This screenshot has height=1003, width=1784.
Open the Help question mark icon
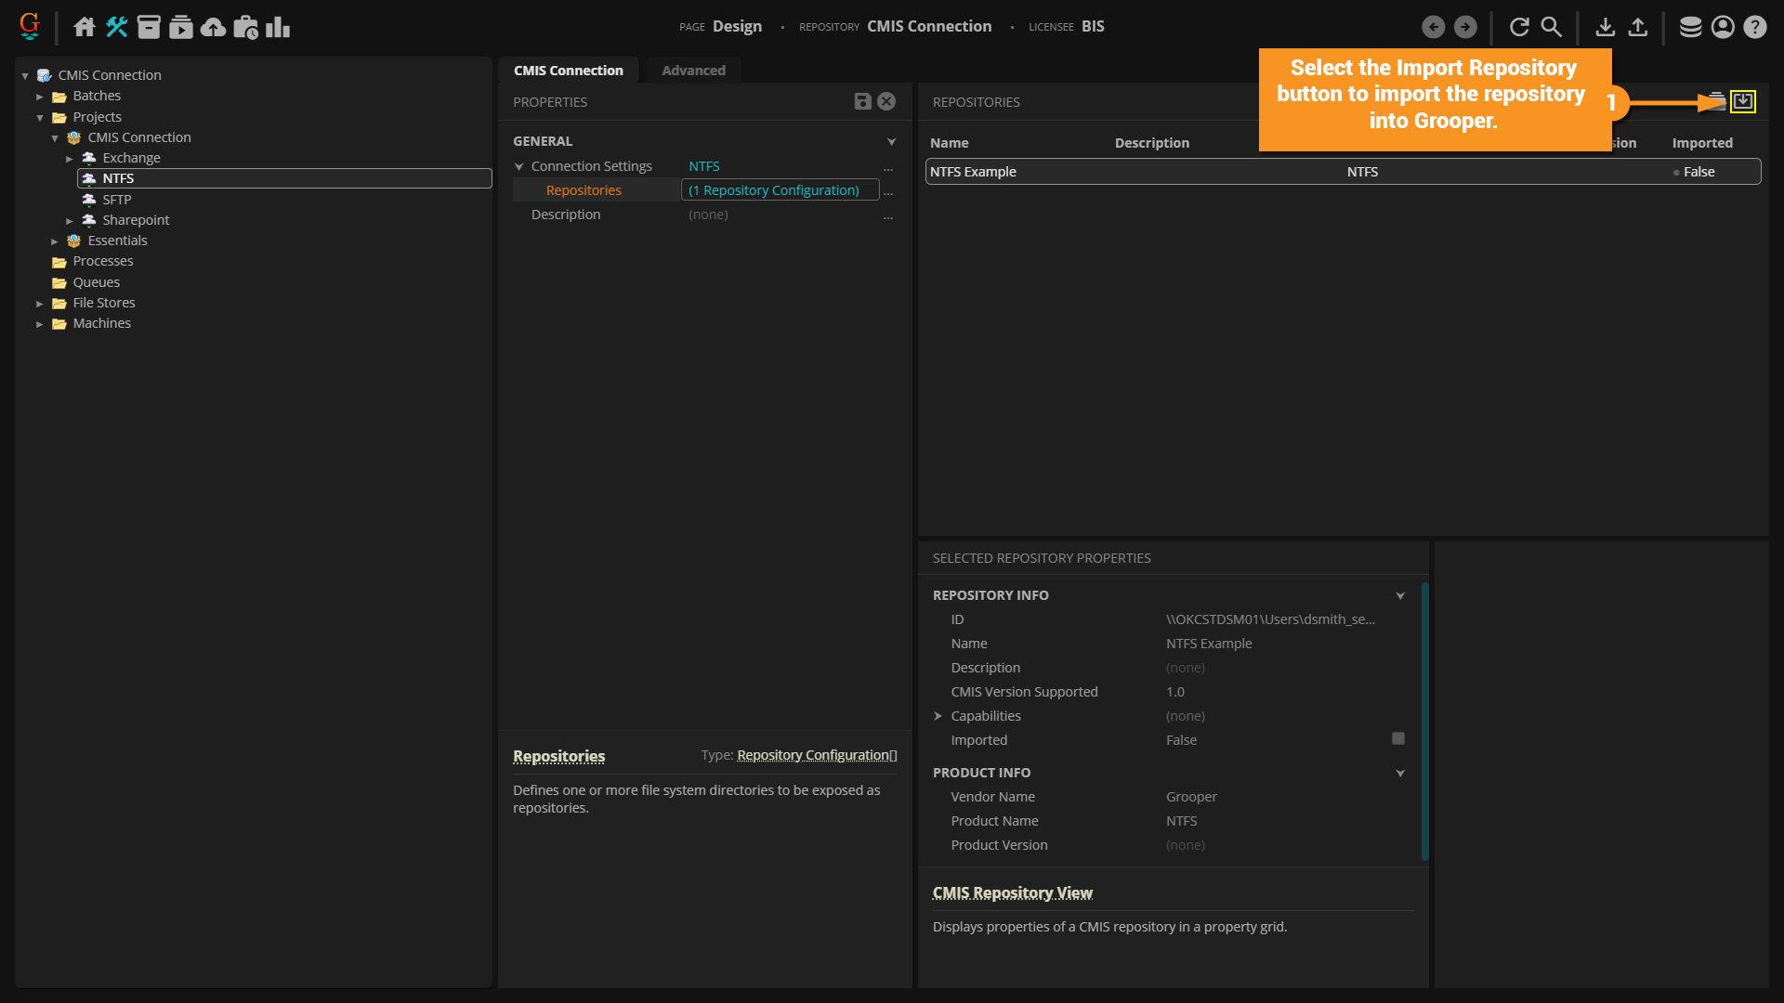[x=1754, y=27]
